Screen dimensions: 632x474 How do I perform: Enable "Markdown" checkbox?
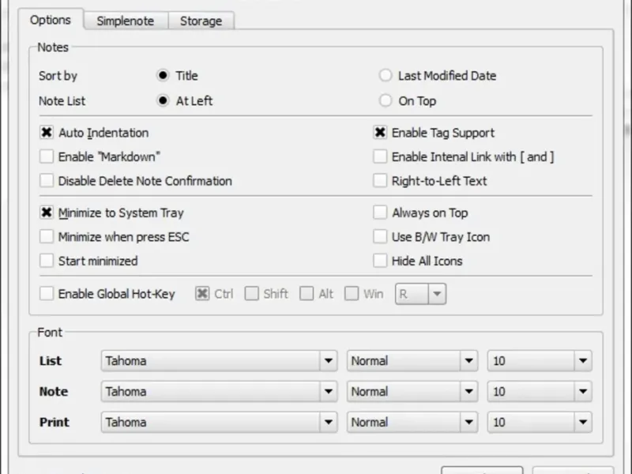47,156
